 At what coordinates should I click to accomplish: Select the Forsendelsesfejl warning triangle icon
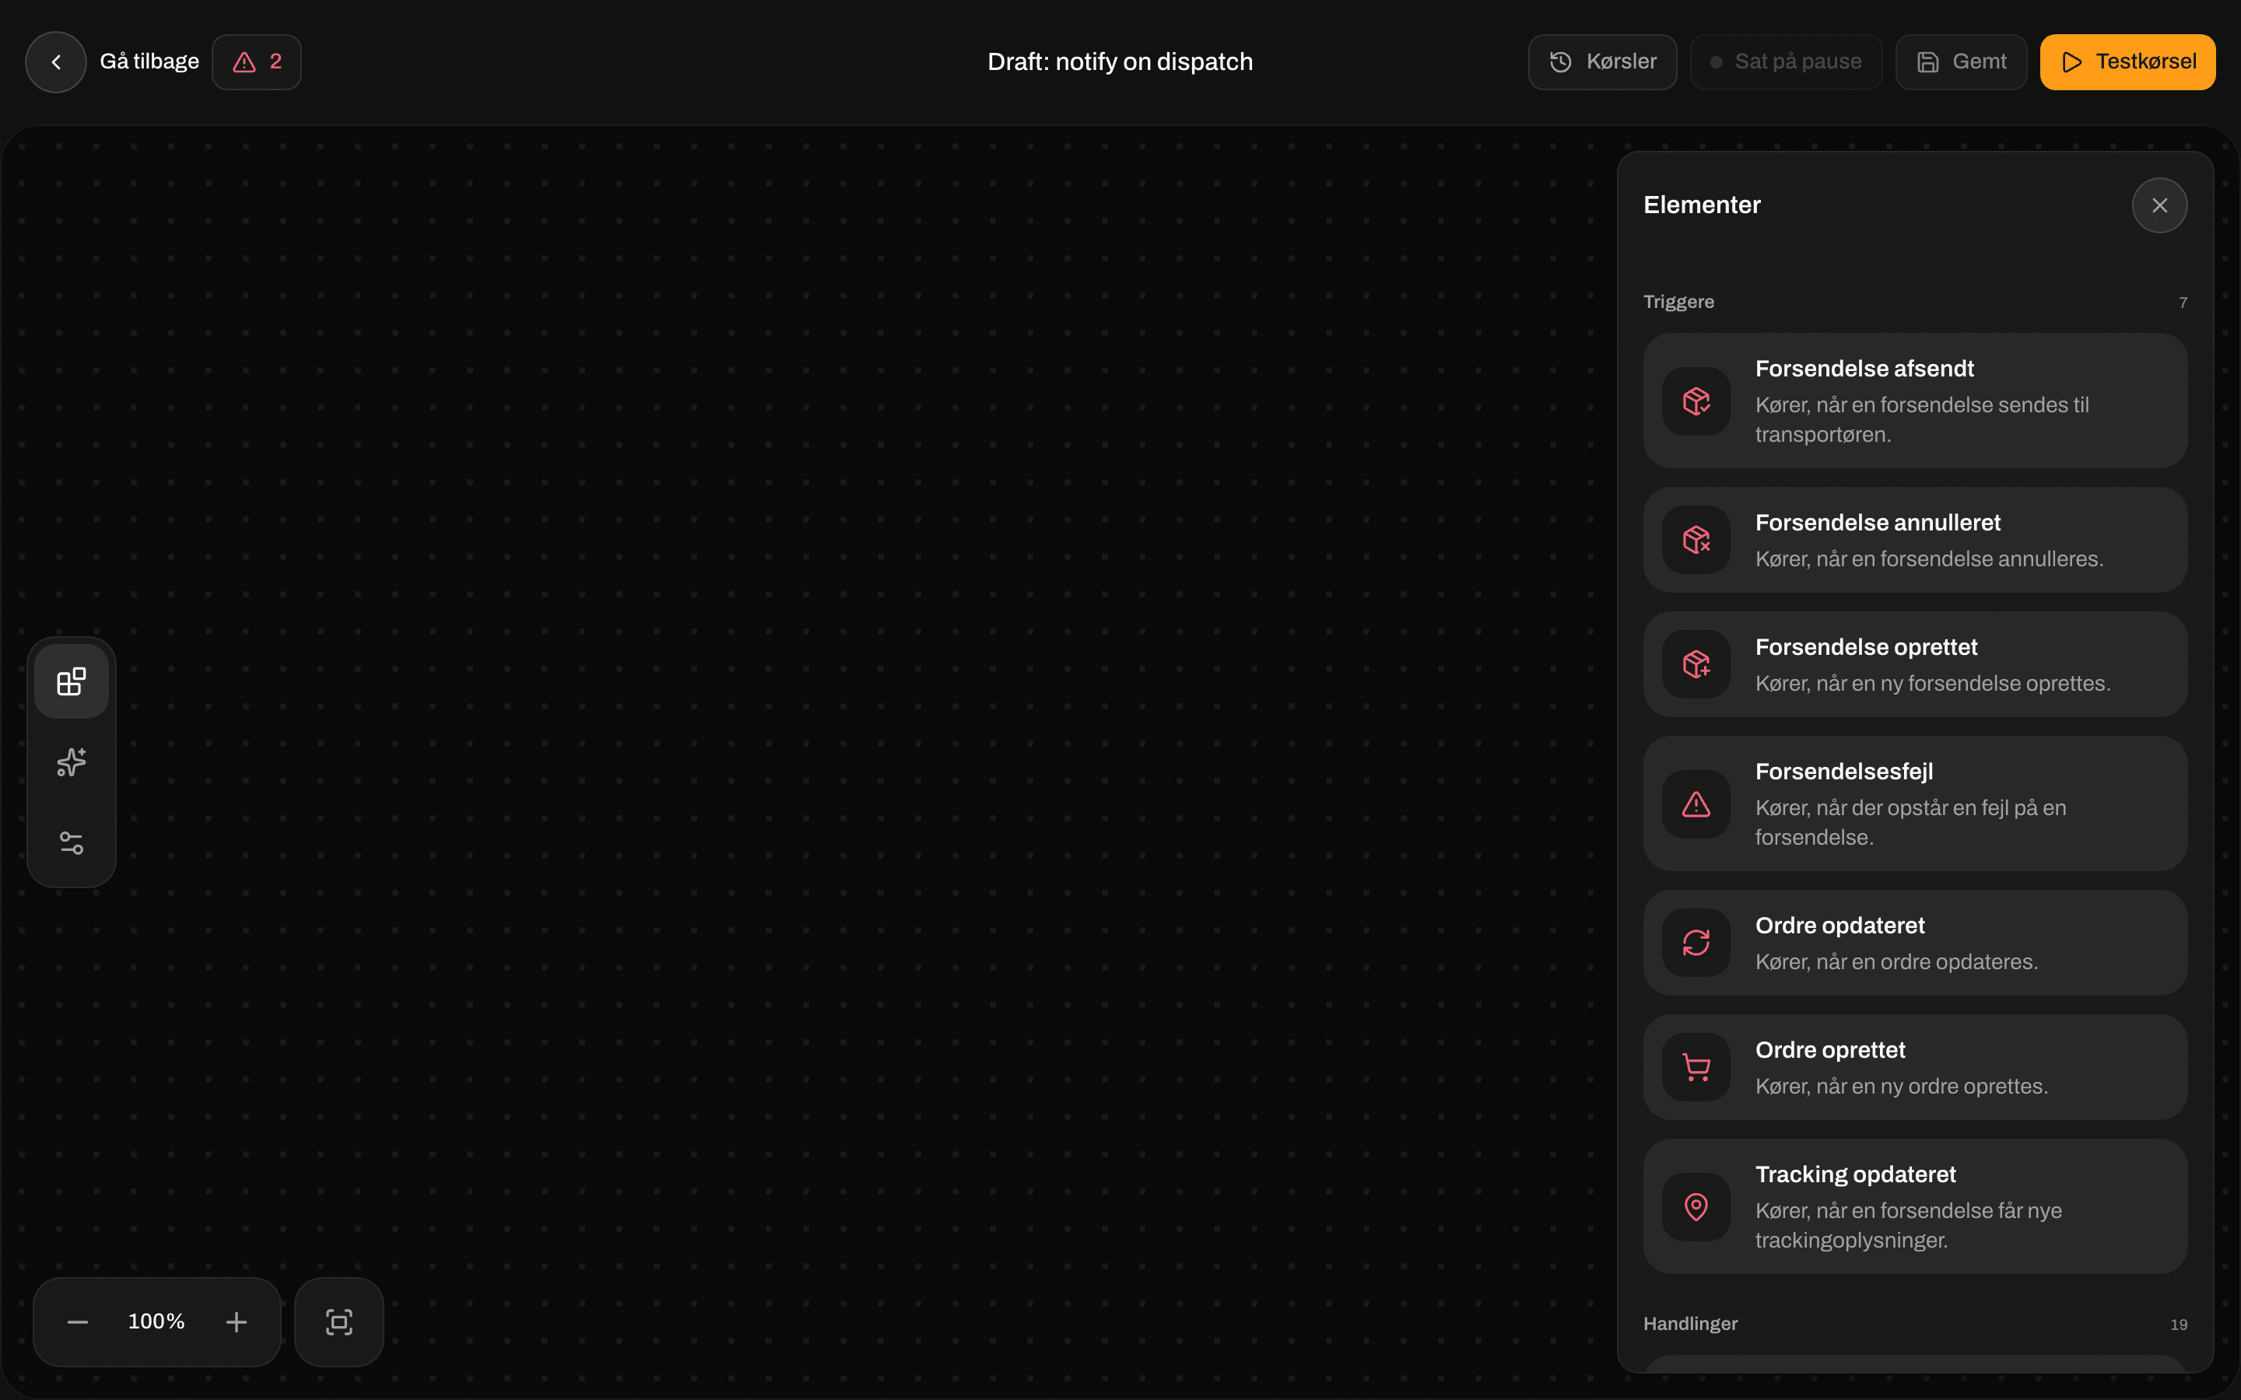[x=1696, y=803]
